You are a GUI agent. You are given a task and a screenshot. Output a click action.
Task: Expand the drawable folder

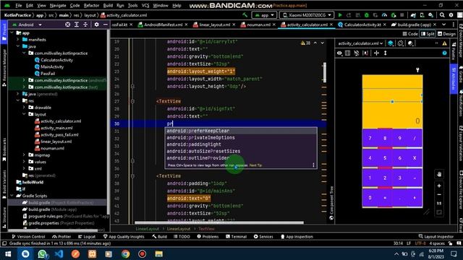coord(24,108)
